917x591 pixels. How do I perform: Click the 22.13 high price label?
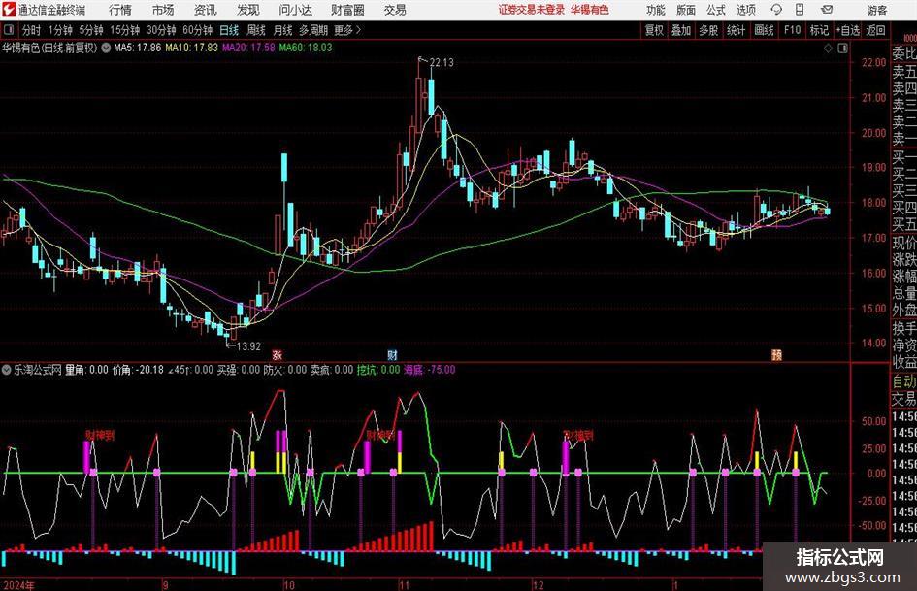click(x=442, y=63)
